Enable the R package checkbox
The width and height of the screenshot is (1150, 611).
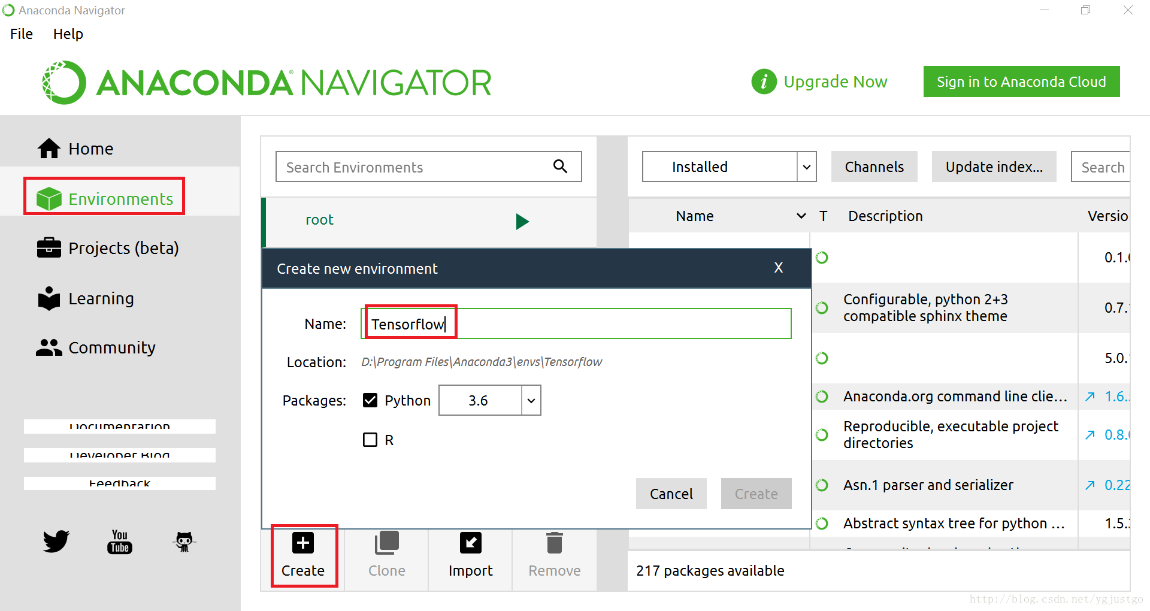370,440
